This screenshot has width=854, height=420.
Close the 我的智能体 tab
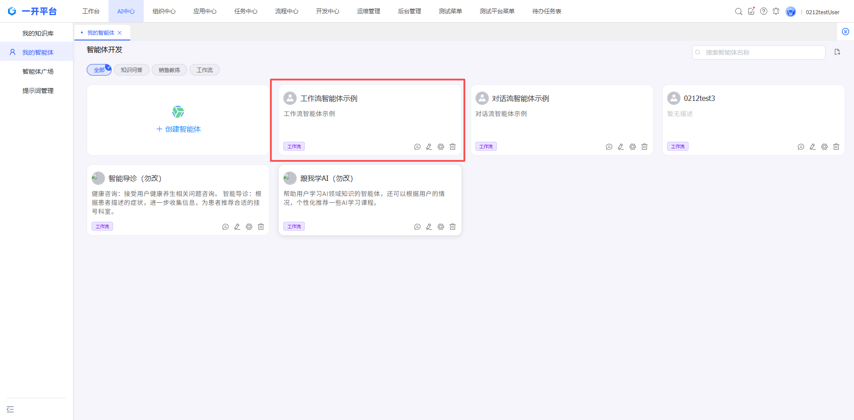pos(120,33)
